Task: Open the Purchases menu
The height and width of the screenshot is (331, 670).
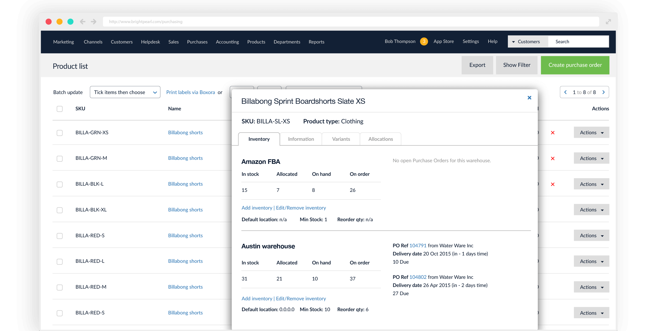Action: pyautogui.click(x=197, y=42)
